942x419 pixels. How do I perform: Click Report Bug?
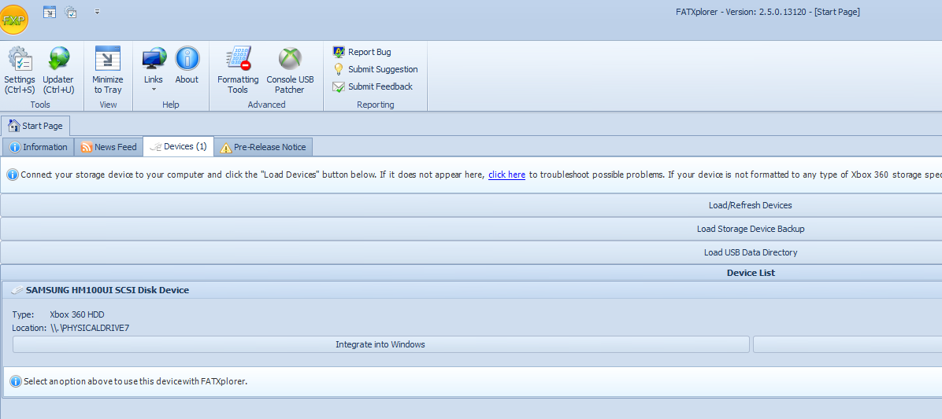point(369,52)
